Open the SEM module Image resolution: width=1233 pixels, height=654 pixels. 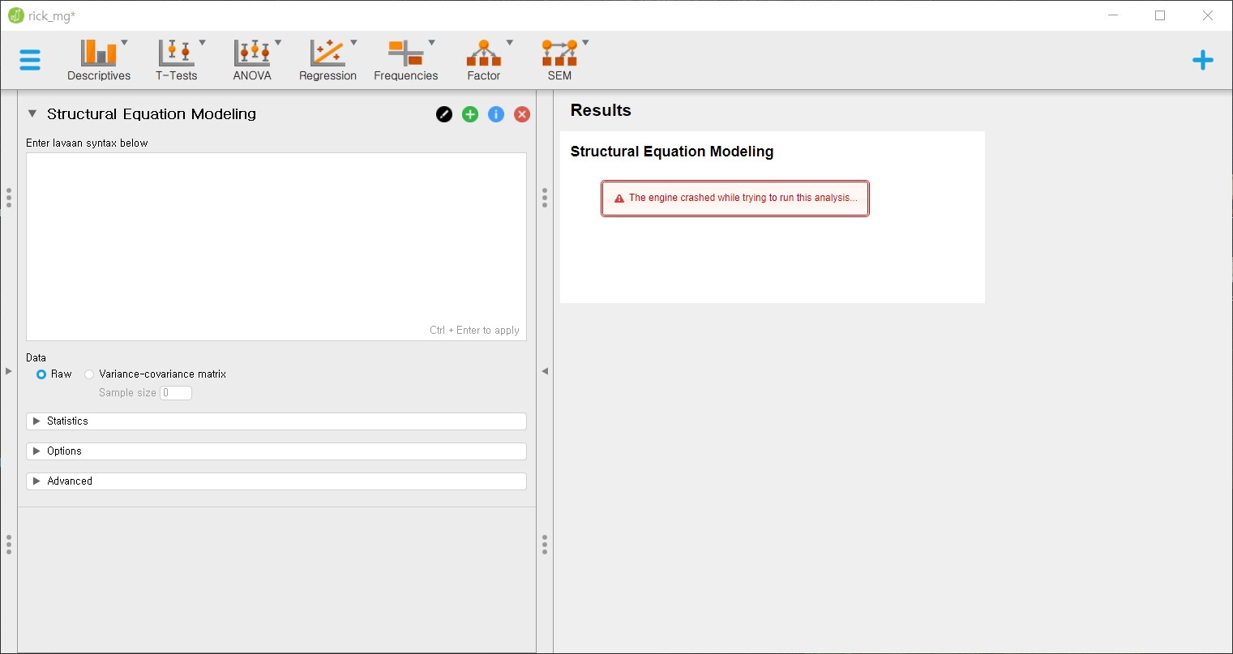[x=559, y=59]
